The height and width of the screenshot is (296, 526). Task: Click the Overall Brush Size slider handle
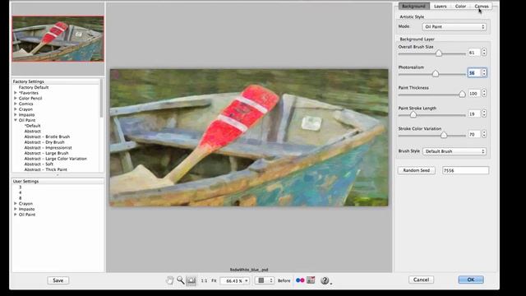[x=438, y=53]
